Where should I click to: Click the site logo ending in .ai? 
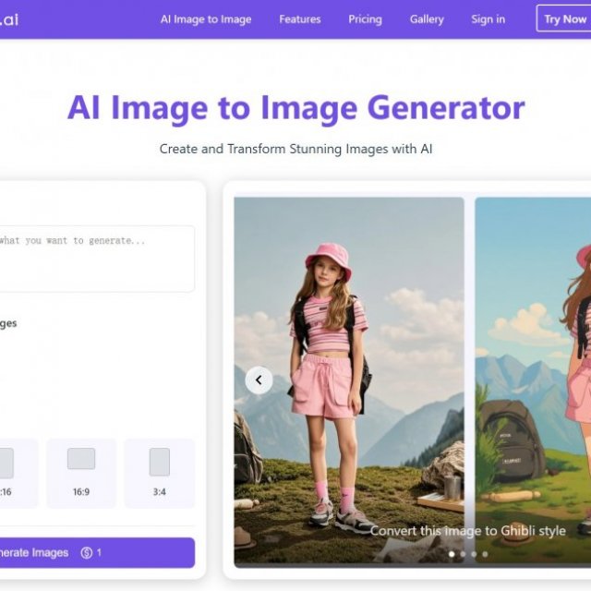[9, 19]
